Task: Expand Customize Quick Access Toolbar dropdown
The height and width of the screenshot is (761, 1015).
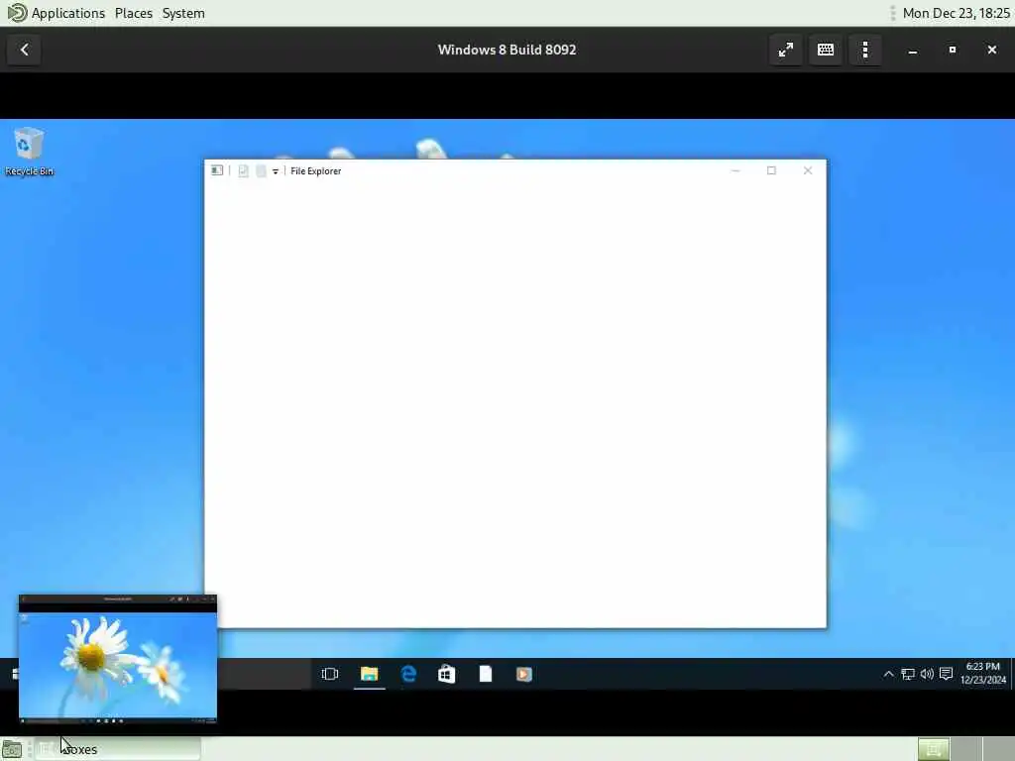Action: tap(276, 171)
